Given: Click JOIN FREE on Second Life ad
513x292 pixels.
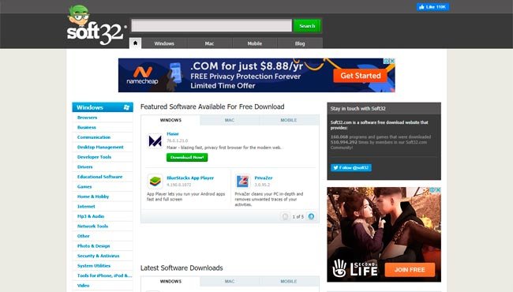Looking at the screenshot, I should click(x=410, y=270).
